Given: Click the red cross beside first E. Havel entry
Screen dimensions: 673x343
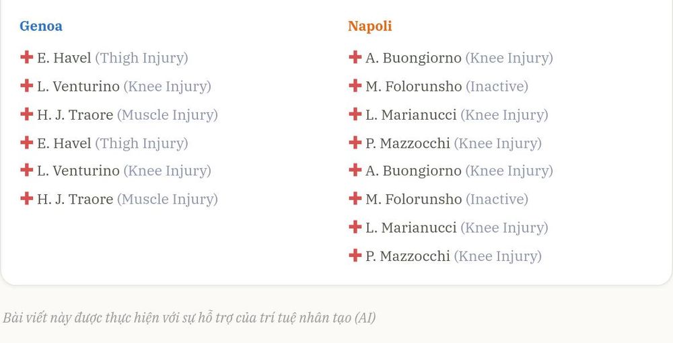Looking at the screenshot, I should pos(27,57).
